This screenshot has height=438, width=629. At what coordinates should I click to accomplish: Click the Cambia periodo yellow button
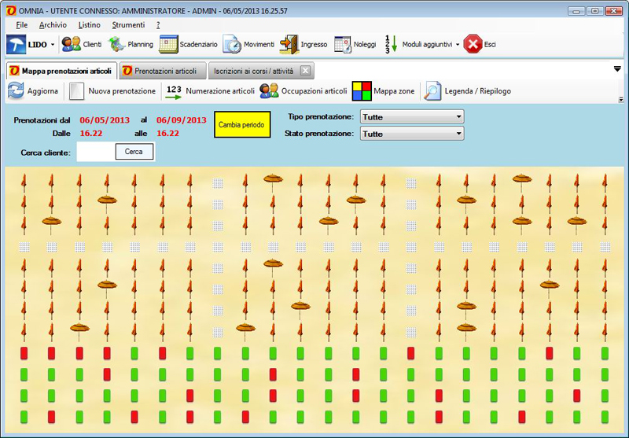point(242,125)
